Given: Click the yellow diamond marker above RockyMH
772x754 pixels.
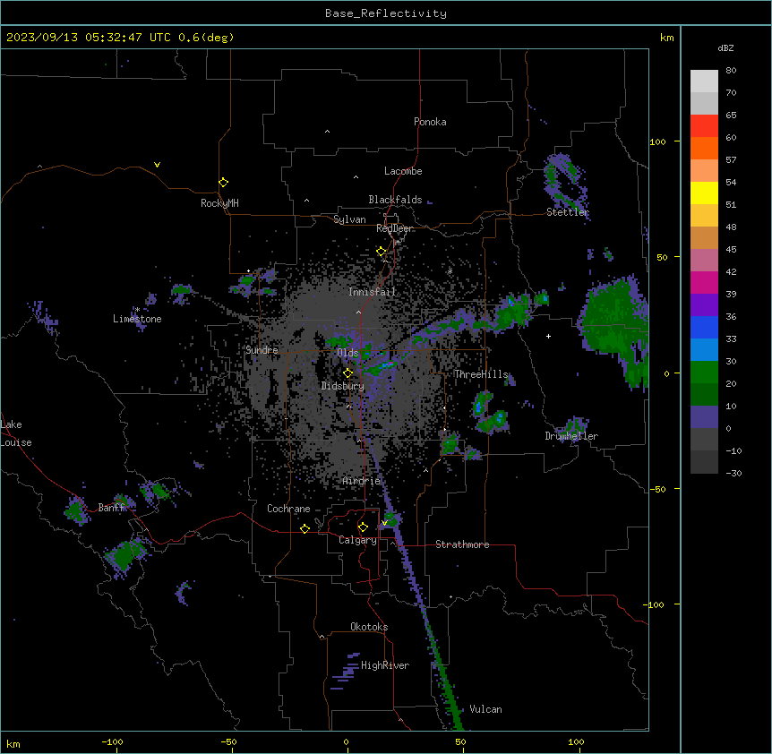Looking at the screenshot, I should (224, 183).
